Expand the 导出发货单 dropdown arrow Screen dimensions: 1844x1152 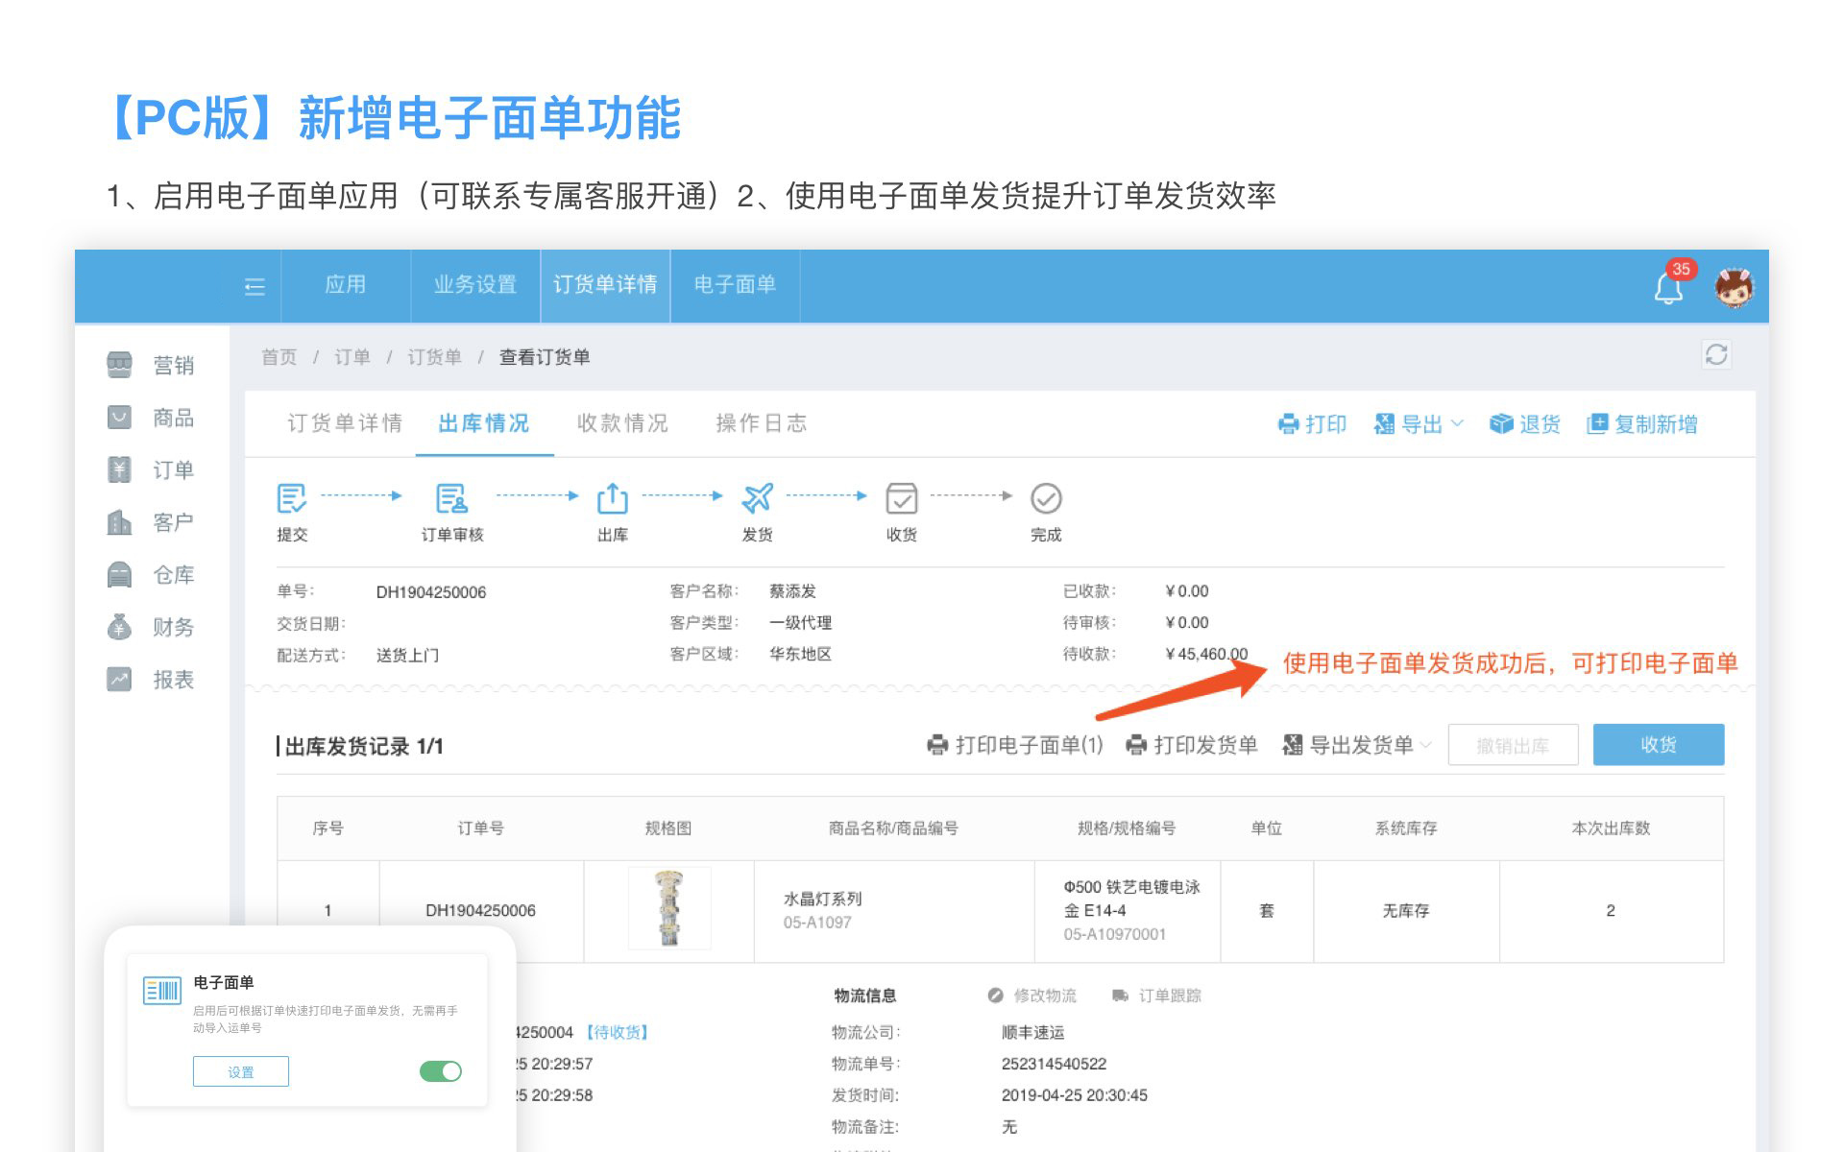pyautogui.click(x=1425, y=745)
